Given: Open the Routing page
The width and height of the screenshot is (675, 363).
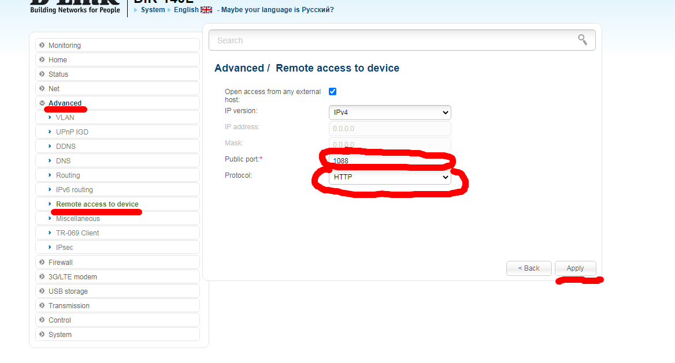Looking at the screenshot, I should point(117,175).
